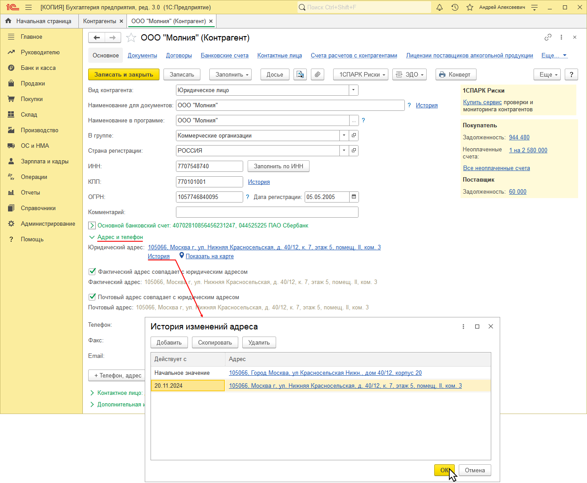Open the notifications bell icon
Image resolution: width=587 pixels, height=483 pixels.
[x=440, y=7]
